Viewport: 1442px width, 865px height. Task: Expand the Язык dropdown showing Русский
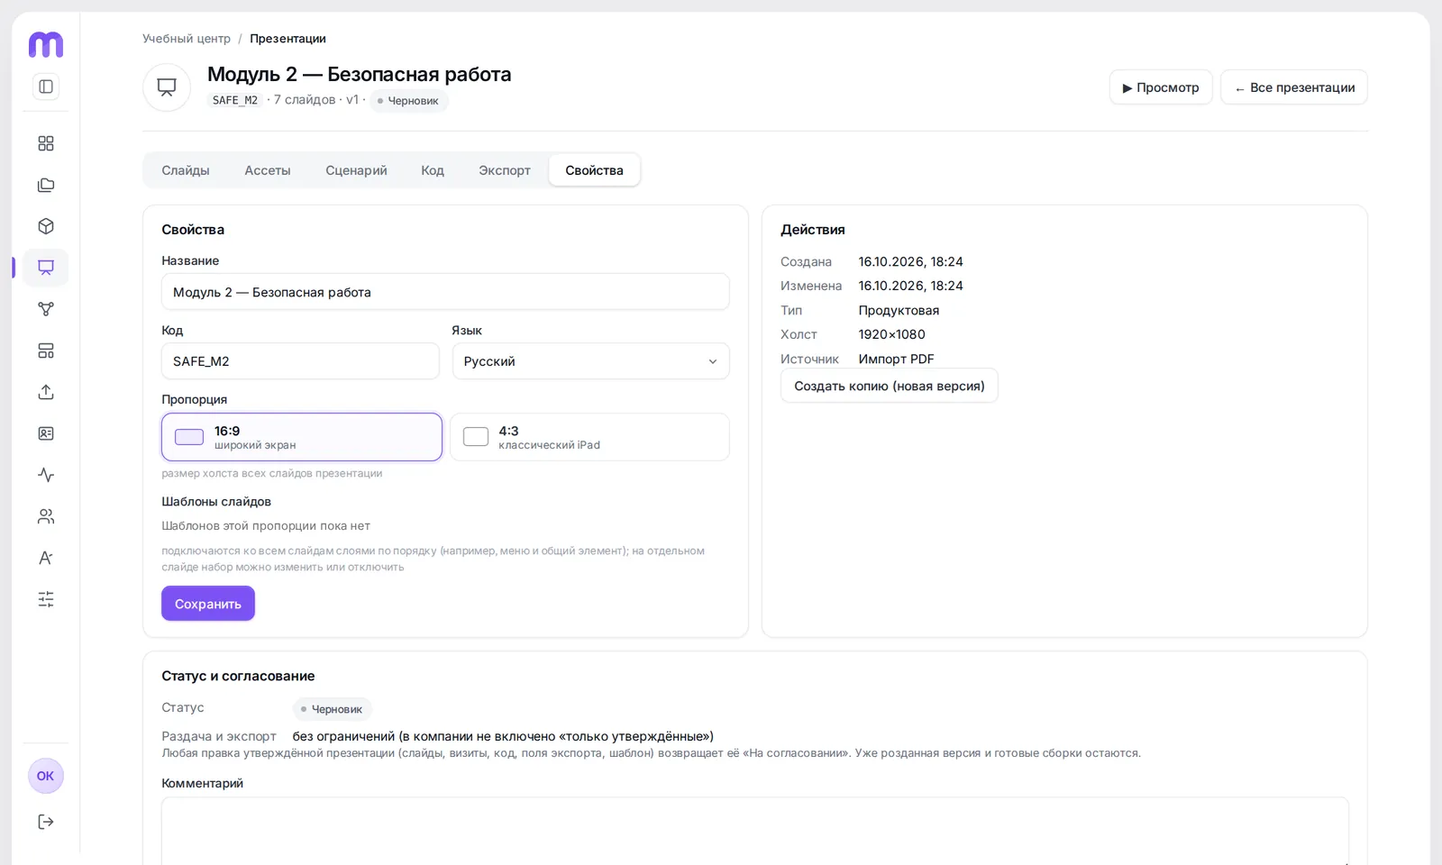(x=590, y=361)
